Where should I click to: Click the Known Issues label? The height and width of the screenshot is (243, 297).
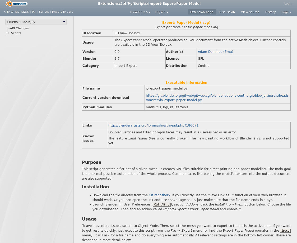pos(88,138)
